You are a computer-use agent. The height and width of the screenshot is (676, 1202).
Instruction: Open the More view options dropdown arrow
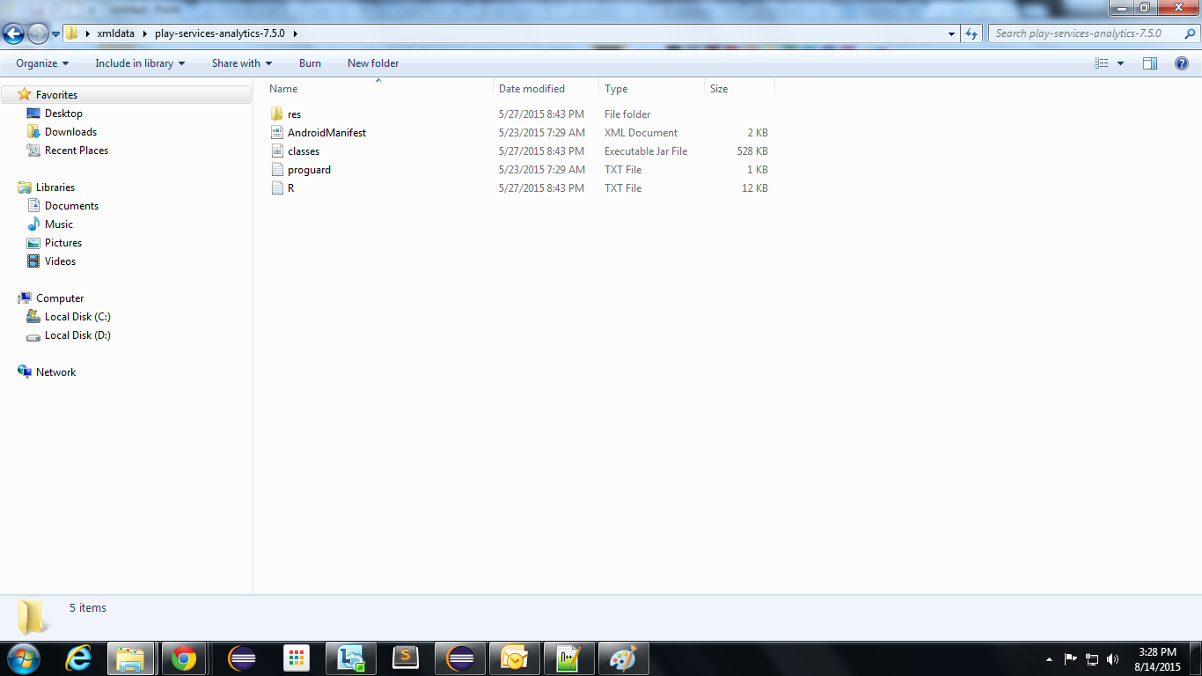(x=1120, y=63)
